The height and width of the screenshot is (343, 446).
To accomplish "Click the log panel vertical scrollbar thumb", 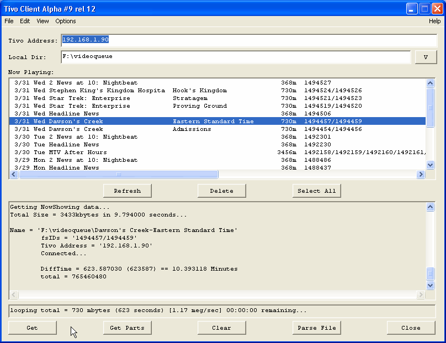I will (431, 273).
